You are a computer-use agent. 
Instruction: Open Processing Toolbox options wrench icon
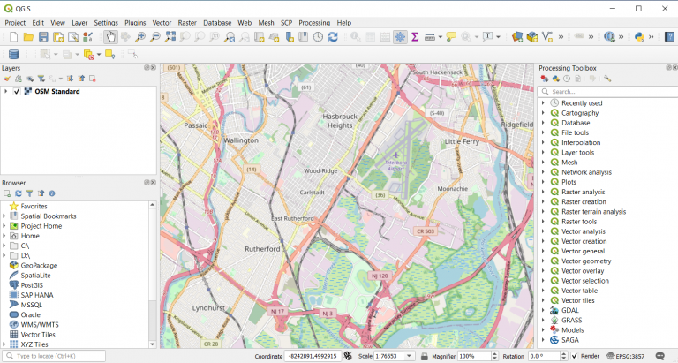[x=607, y=79]
